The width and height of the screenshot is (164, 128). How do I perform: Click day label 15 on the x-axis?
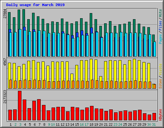[77, 124]
